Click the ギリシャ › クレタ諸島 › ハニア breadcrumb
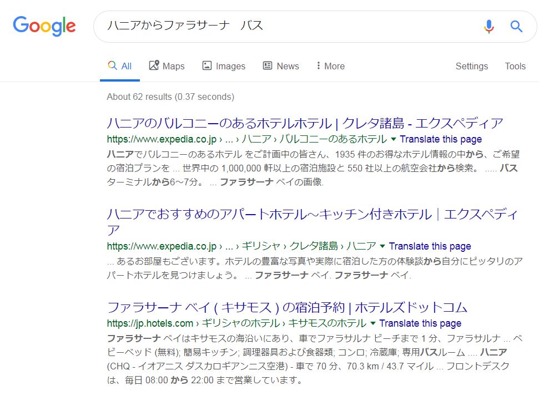 [x=309, y=246]
